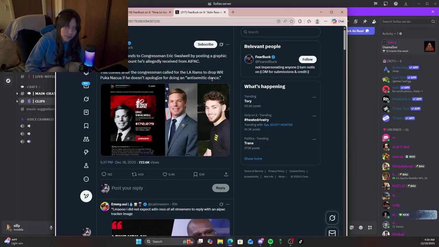Click the Subscribe button

click(x=205, y=44)
